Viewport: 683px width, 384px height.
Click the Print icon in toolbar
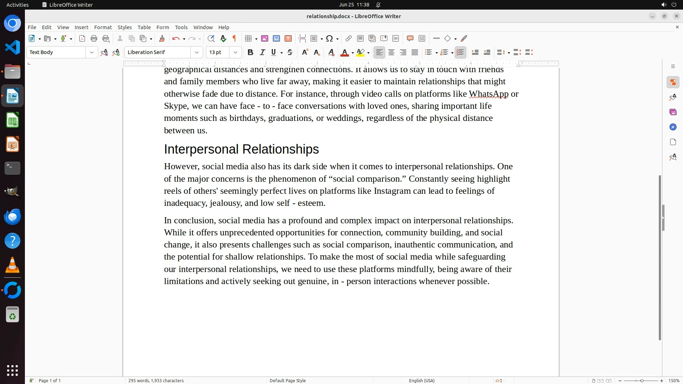click(94, 39)
